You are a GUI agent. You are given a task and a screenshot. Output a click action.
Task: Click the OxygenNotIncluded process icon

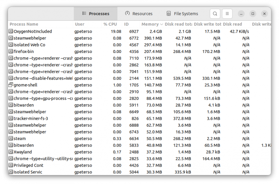(x=11, y=31)
